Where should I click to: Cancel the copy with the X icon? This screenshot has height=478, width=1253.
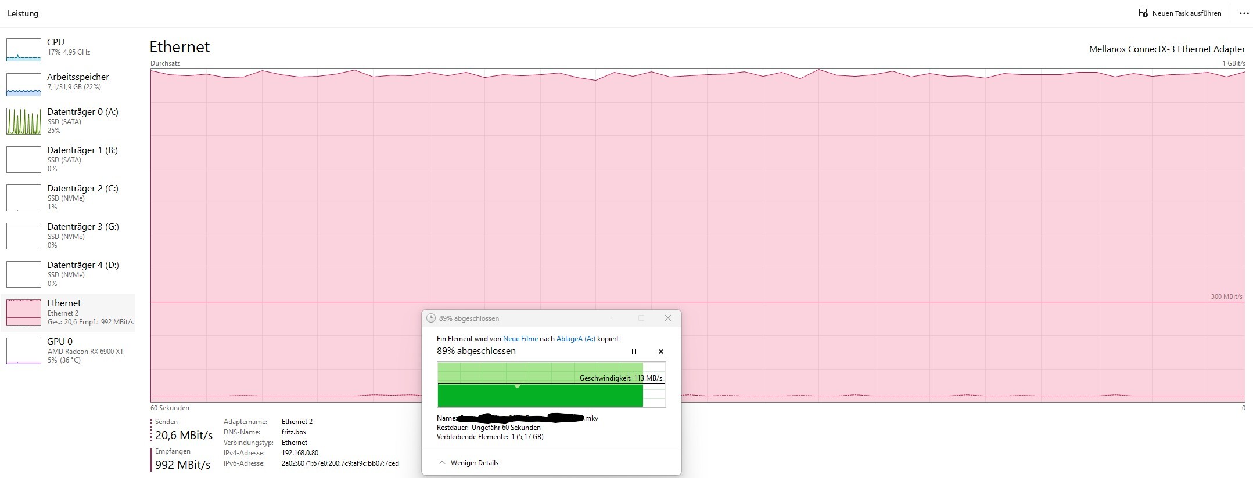[x=660, y=352]
